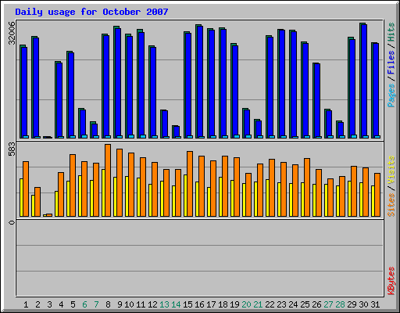Click the Hits axis label
The image size is (400, 313).
point(391,32)
